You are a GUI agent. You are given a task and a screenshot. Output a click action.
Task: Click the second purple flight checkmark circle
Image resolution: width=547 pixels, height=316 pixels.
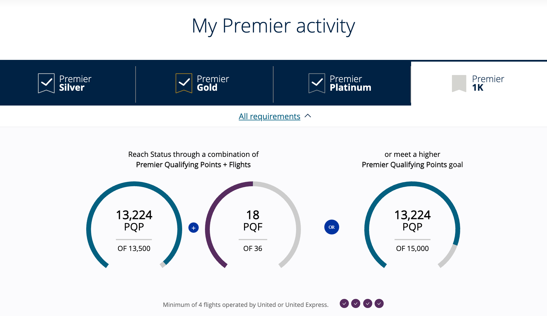[356, 303]
